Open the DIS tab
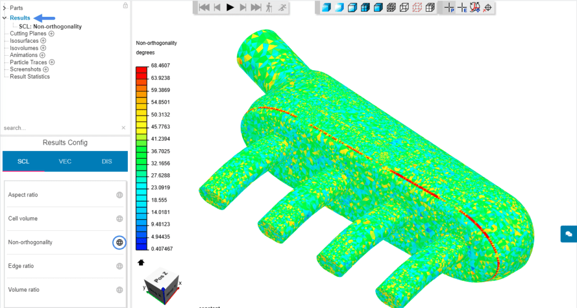The height and width of the screenshot is (308, 577). click(107, 162)
